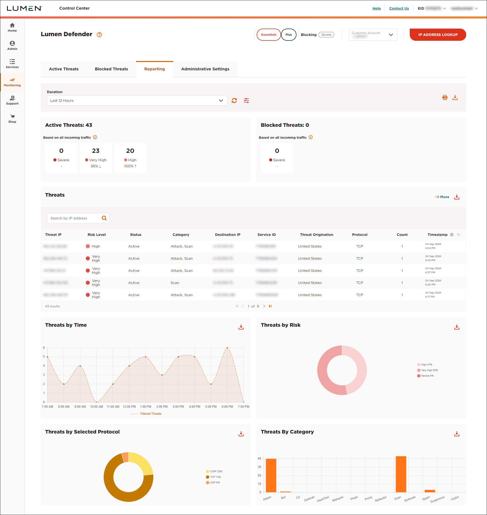Sort threats by Timestamp arrows icon
The width and height of the screenshot is (487, 515).
(458, 235)
